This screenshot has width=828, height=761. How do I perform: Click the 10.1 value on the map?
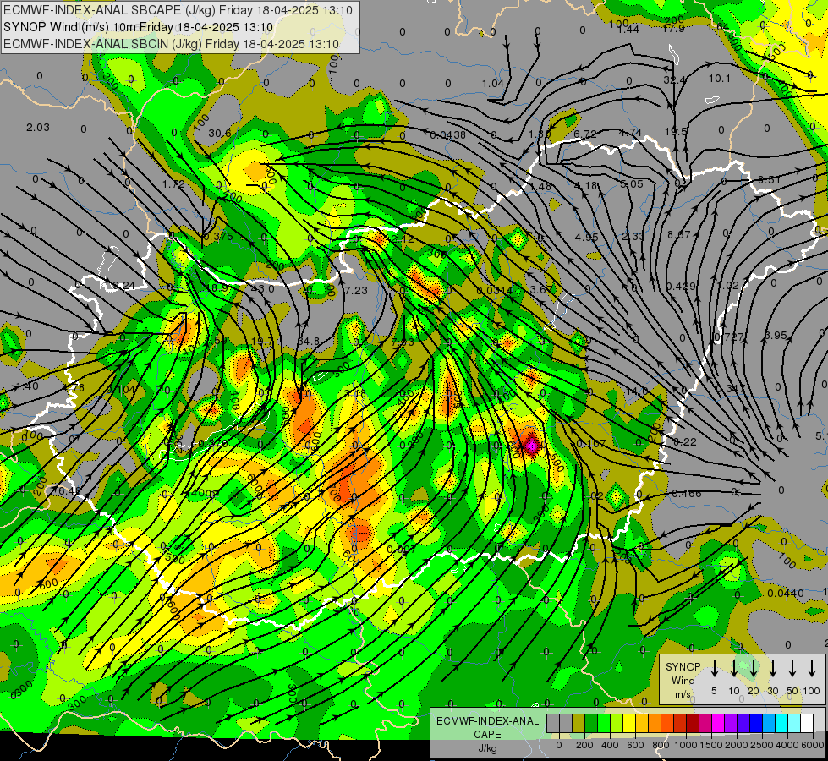click(x=719, y=78)
